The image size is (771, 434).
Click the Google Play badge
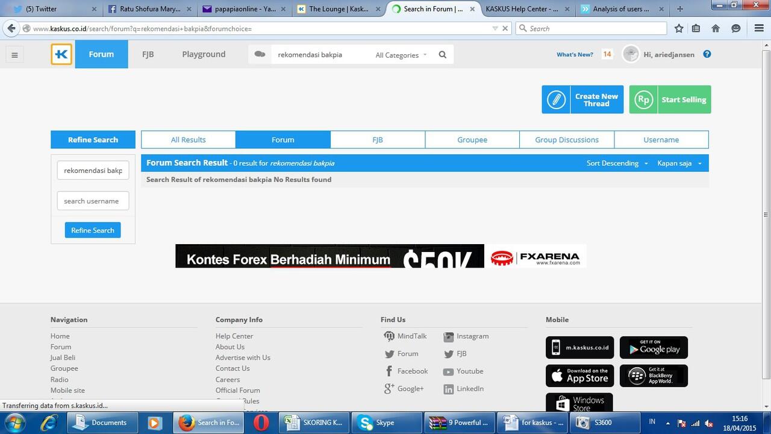point(654,348)
